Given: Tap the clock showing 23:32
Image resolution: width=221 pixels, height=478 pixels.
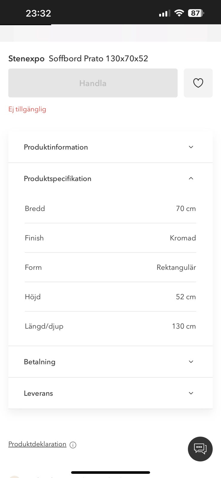Looking at the screenshot, I should click(38, 13).
